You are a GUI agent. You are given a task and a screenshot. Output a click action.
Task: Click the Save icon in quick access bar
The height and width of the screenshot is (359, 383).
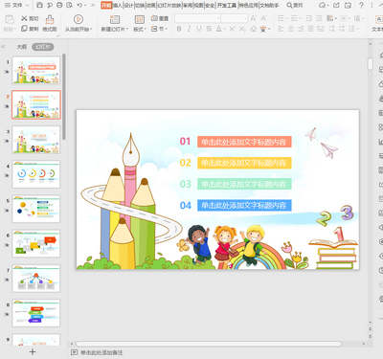(39, 5)
